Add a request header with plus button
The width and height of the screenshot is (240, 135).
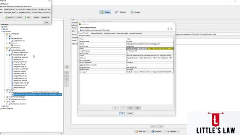pyautogui.click(x=115, y=108)
